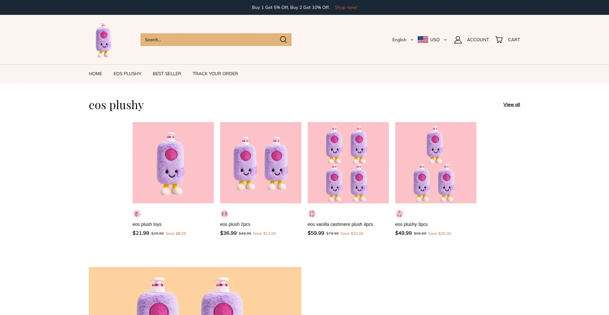Open the eos plushy 3pcs product title
This screenshot has height=315, width=609.
tap(411, 224)
